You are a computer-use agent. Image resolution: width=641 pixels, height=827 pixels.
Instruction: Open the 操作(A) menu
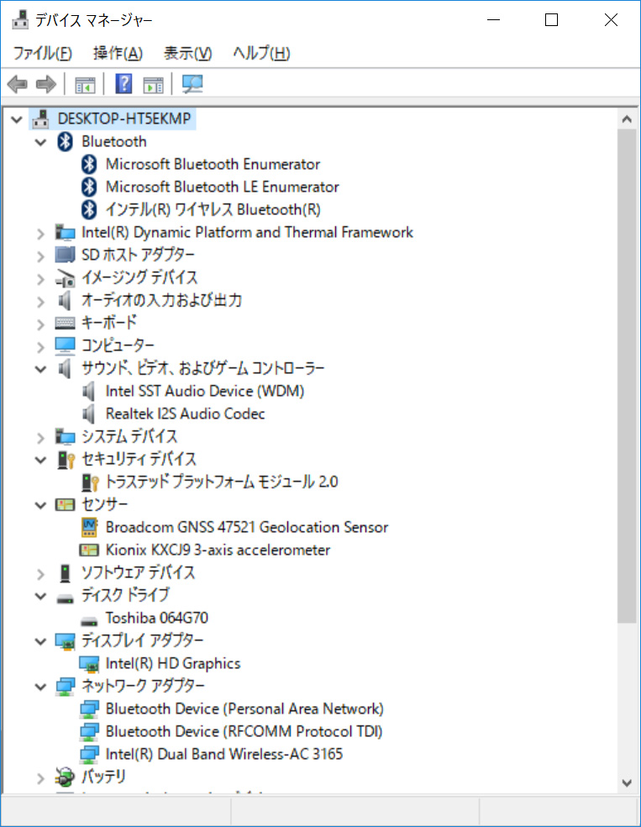pos(118,53)
